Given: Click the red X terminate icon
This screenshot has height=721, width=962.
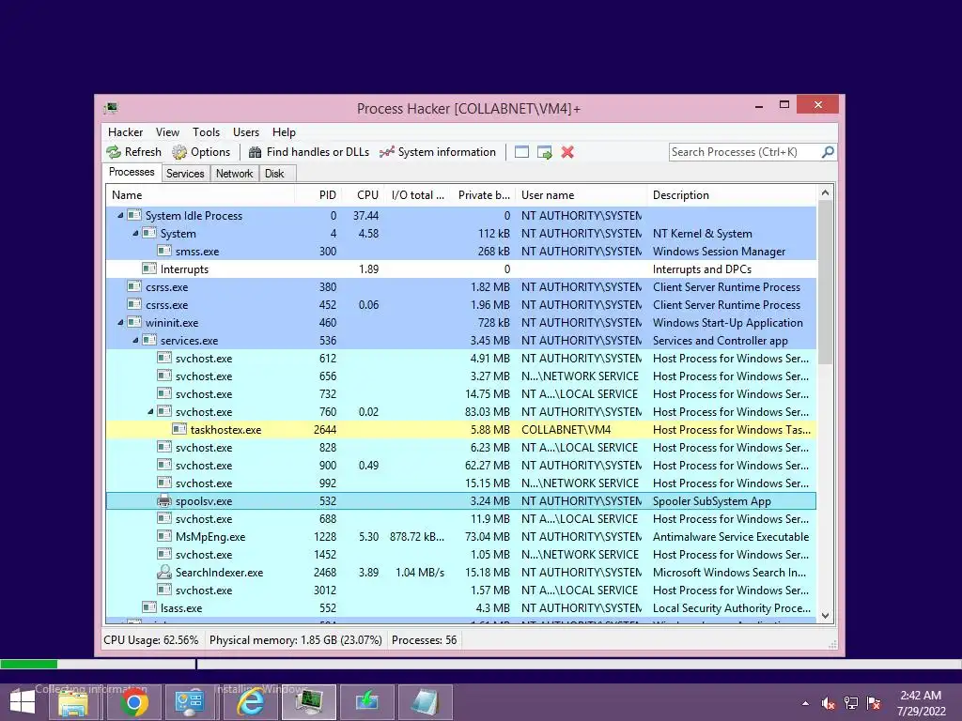Looking at the screenshot, I should [567, 152].
